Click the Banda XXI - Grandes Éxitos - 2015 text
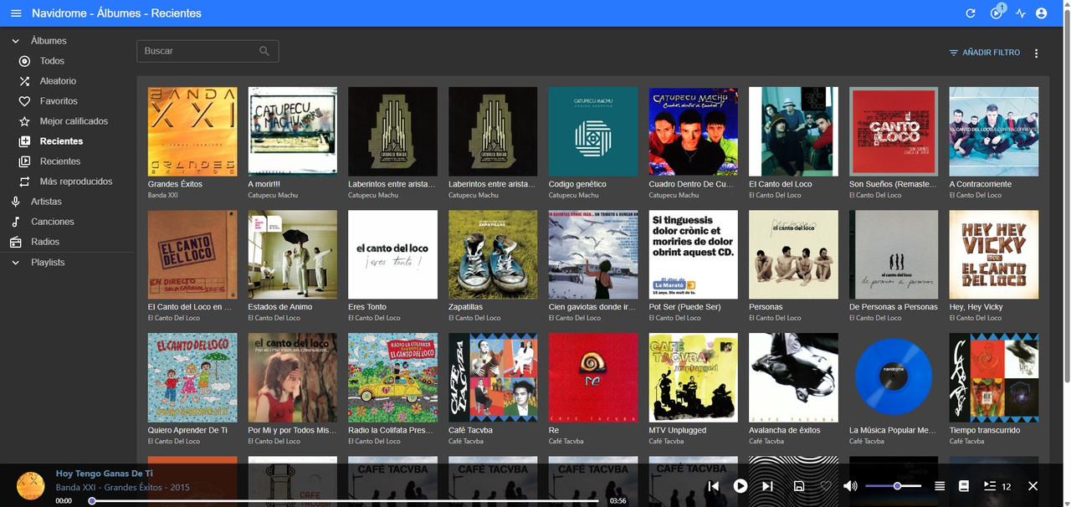Image resolution: width=1071 pixels, height=507 pixels. pyautogui.click(x=122, y=488)
